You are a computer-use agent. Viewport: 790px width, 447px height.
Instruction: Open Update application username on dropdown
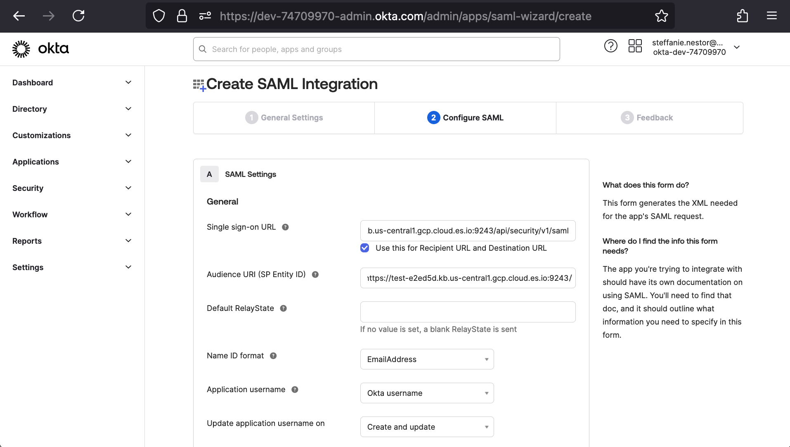tap(427, 427)
